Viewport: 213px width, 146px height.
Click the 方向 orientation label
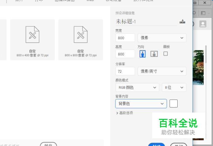coord(141,47)
